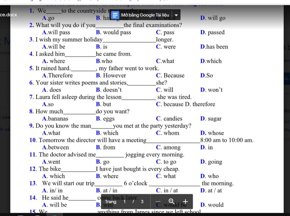Select option 'A. does'

[52, 90]
